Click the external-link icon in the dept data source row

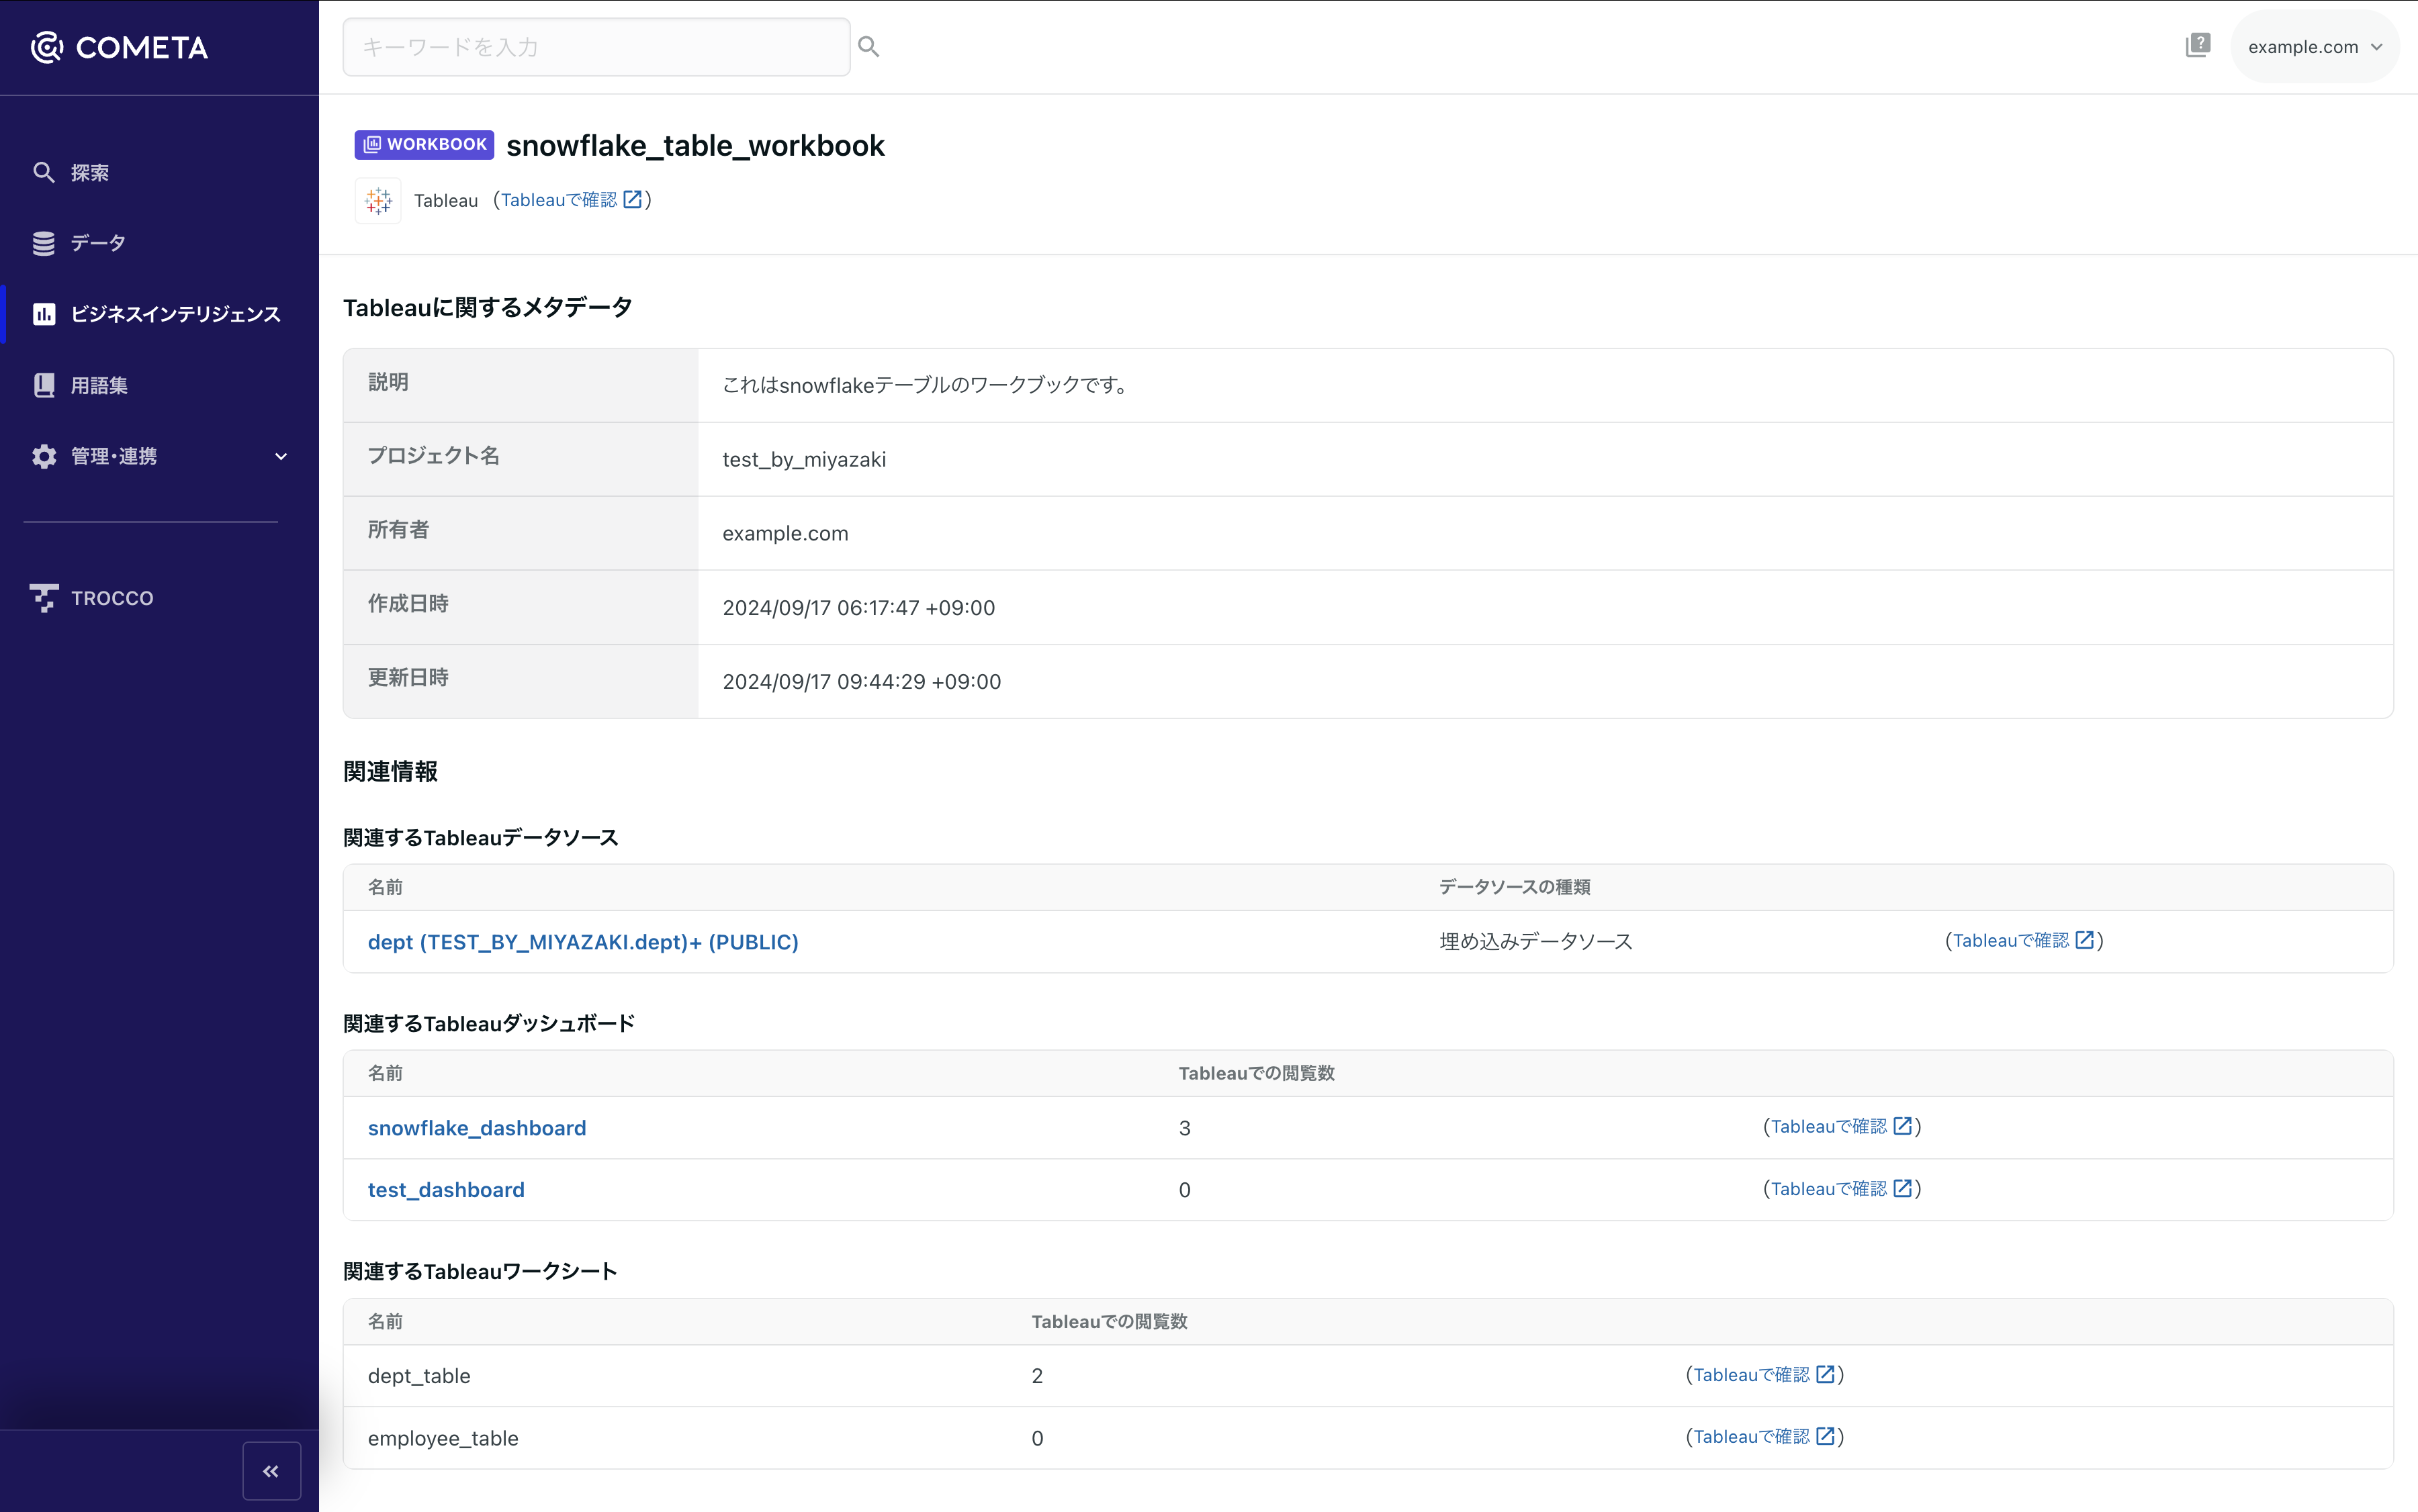coord(2085,940)
